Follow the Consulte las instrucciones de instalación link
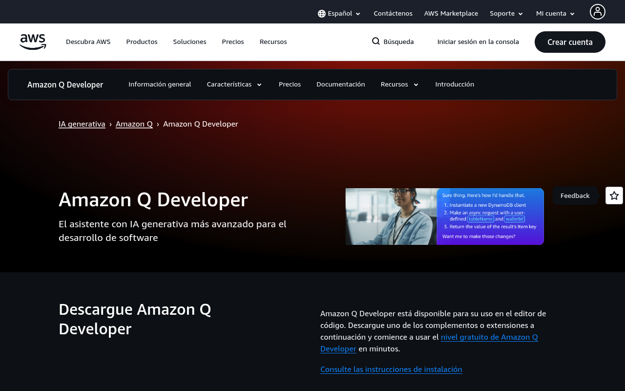This screenshot has height=391, width=625. (391, 369)
